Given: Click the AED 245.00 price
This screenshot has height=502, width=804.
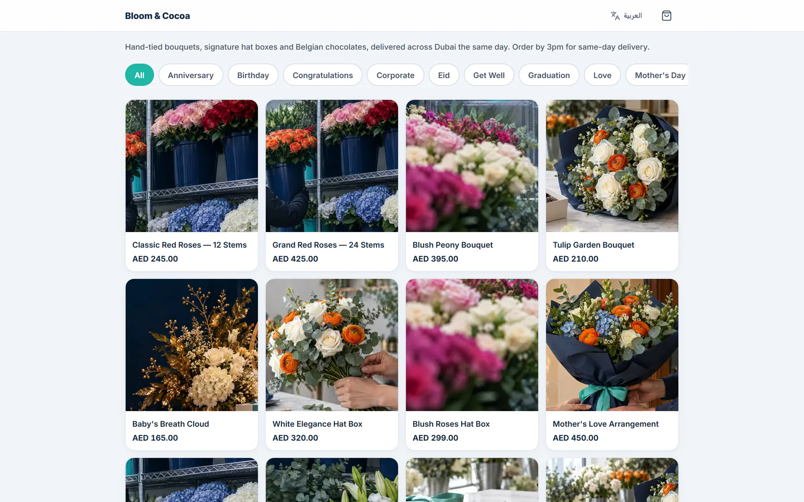Looking at the screenshot, I should (x=155, y=259).
